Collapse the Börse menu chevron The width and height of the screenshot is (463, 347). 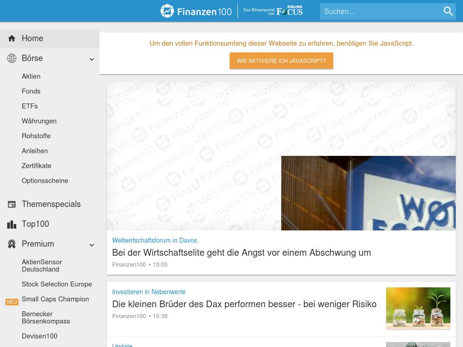click(92, 59)
